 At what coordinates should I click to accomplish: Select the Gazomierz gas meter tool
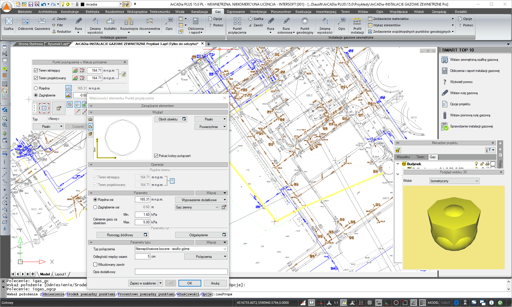(x=42, y=24)
